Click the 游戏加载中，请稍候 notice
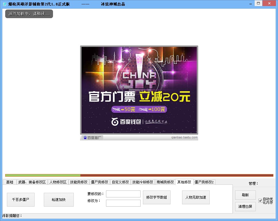 coord(29,14)
